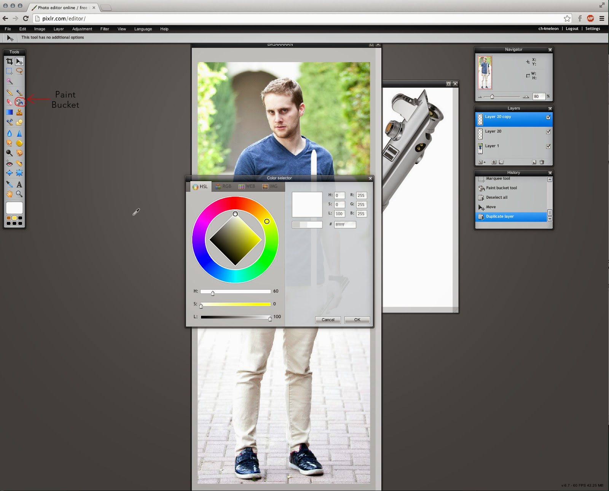Image resolution: width=609 pixels, height=491 pixels.
Task: Select the Pinch tool
Action: point(19,173)
